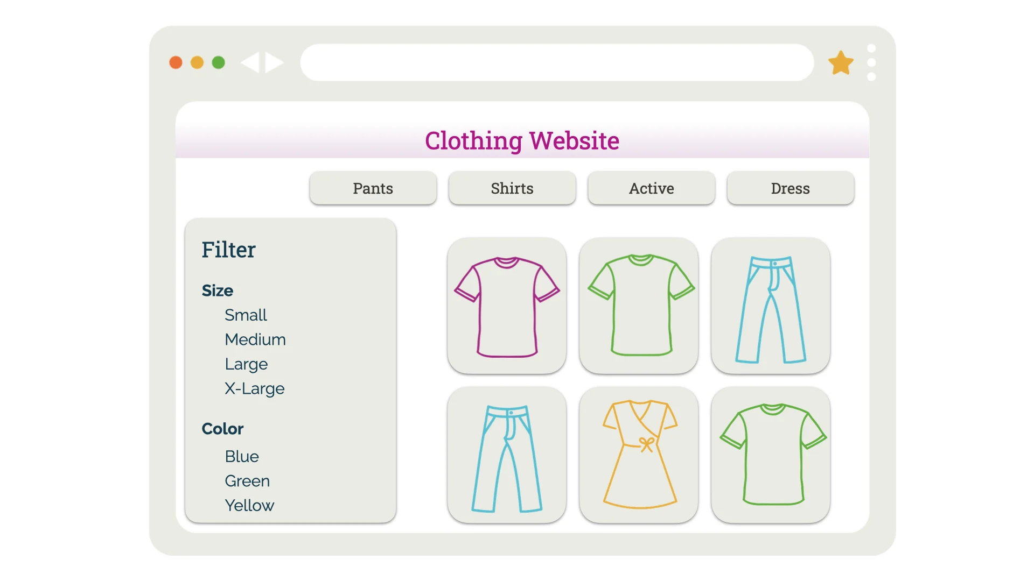The image size is (1034, 581).
Task: Choose the top-row green t-shirt
Action: (639, 306)
